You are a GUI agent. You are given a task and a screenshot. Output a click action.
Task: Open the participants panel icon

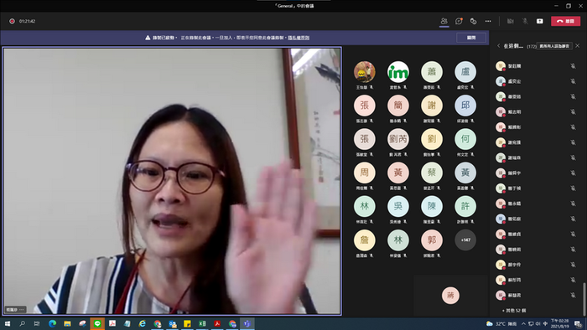444,21
